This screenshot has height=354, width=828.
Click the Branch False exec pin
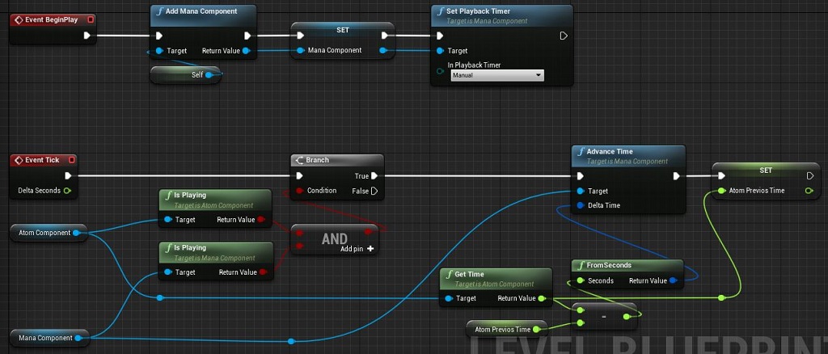point(374,191)
